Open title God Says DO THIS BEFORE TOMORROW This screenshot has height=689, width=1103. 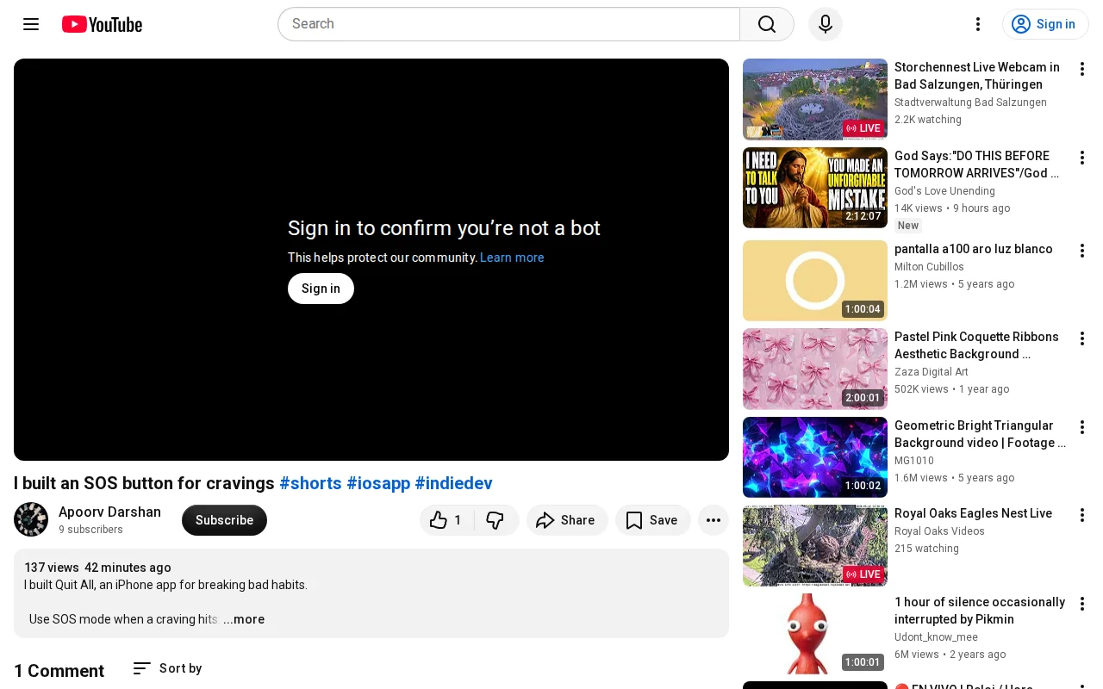click(977, 164)
